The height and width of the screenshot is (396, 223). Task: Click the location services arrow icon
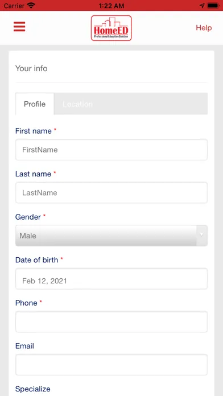pos(202,5)
